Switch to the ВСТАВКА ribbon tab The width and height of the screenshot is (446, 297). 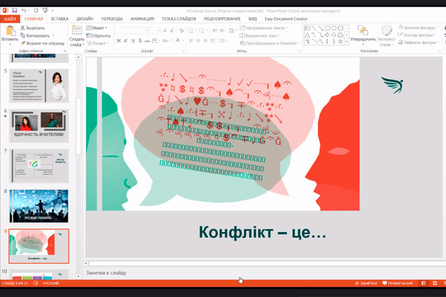(x=59, y=19)
